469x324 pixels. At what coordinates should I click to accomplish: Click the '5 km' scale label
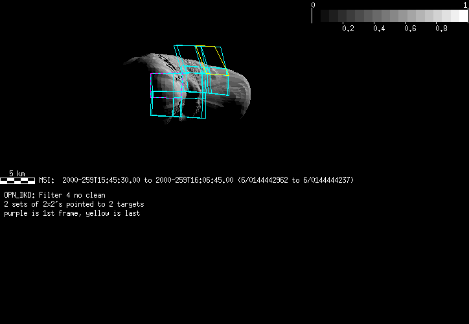(x=17, y=174)
